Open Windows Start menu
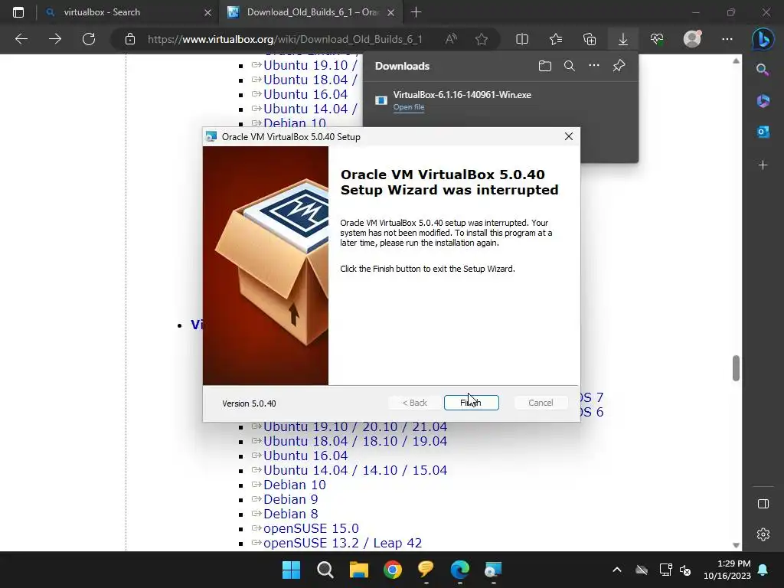Image resolution: width=784 pixels, height=588 pixels. pos(291,570)
